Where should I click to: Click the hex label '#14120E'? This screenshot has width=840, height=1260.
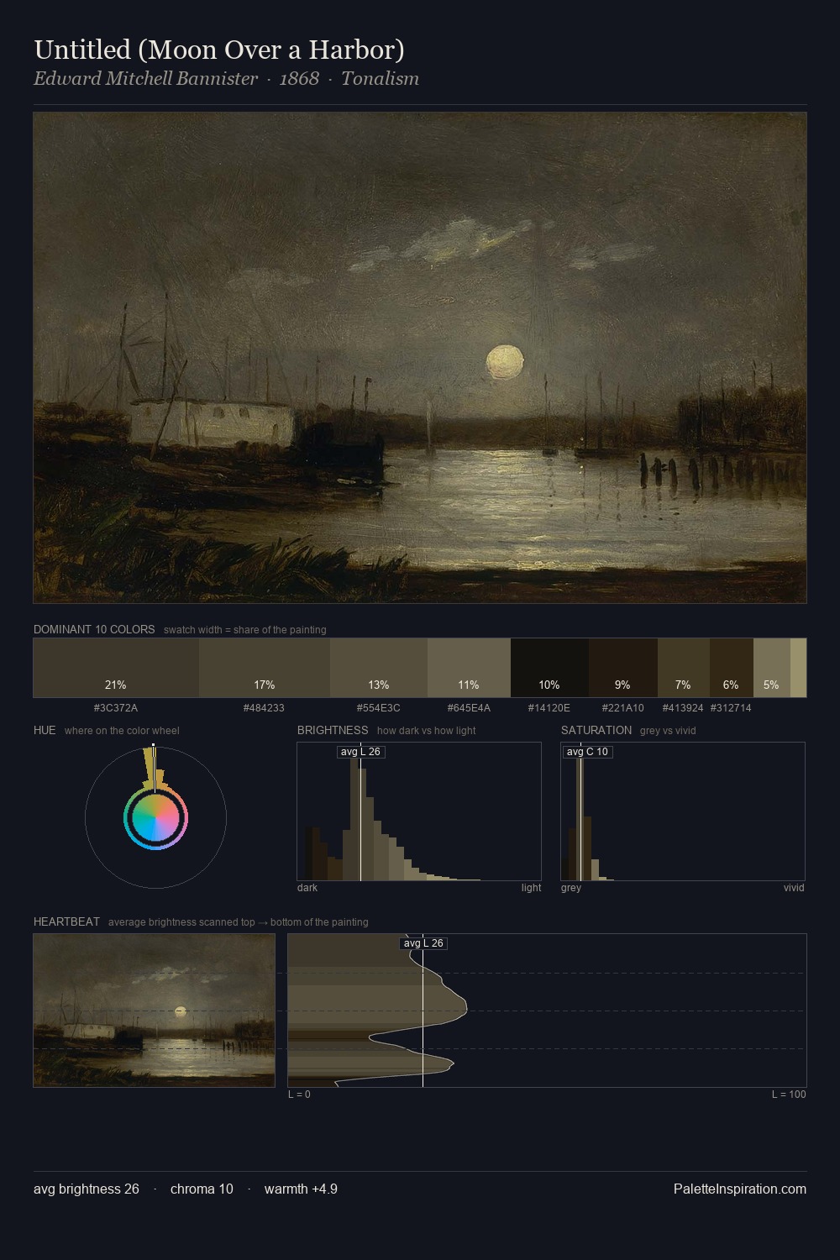tap(549, 708)
